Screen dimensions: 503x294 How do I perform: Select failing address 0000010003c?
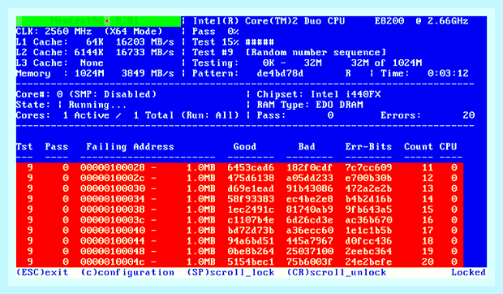(x=113, y=220)
